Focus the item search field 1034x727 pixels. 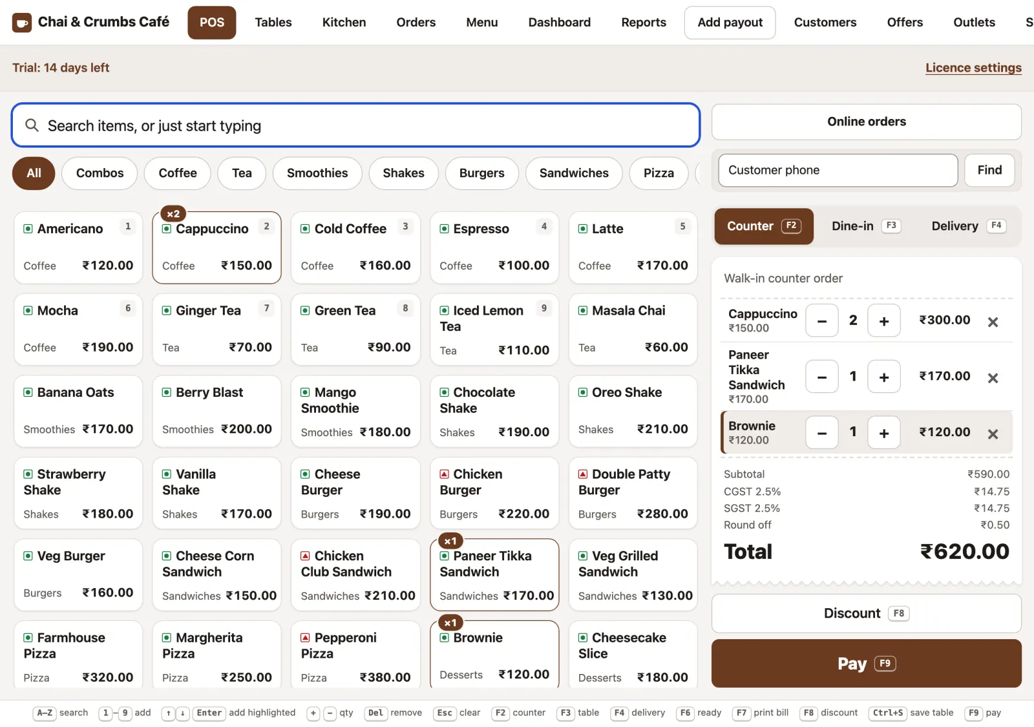pos(355,125)
